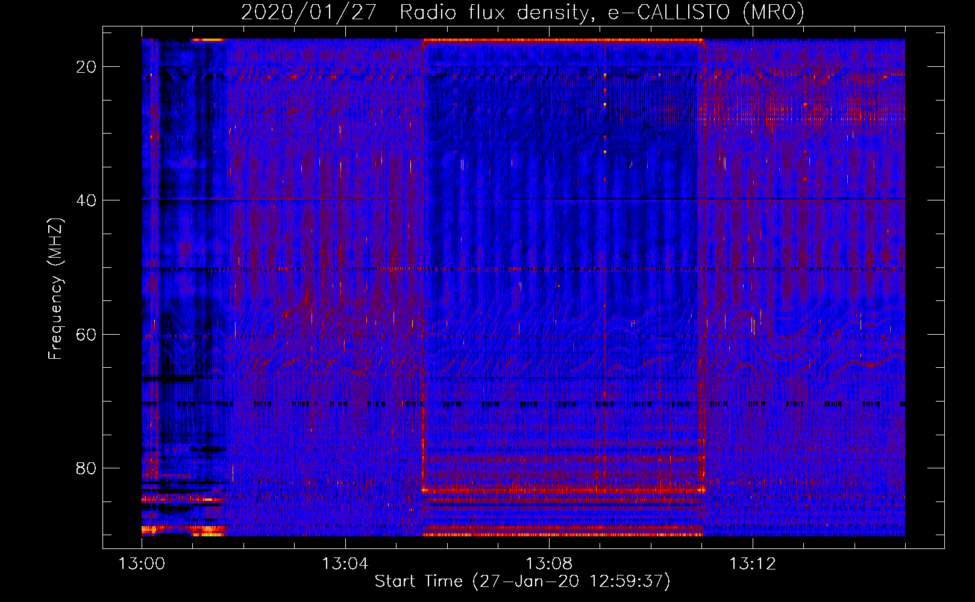Click the '60' frequency tick label

coord(86,334)
